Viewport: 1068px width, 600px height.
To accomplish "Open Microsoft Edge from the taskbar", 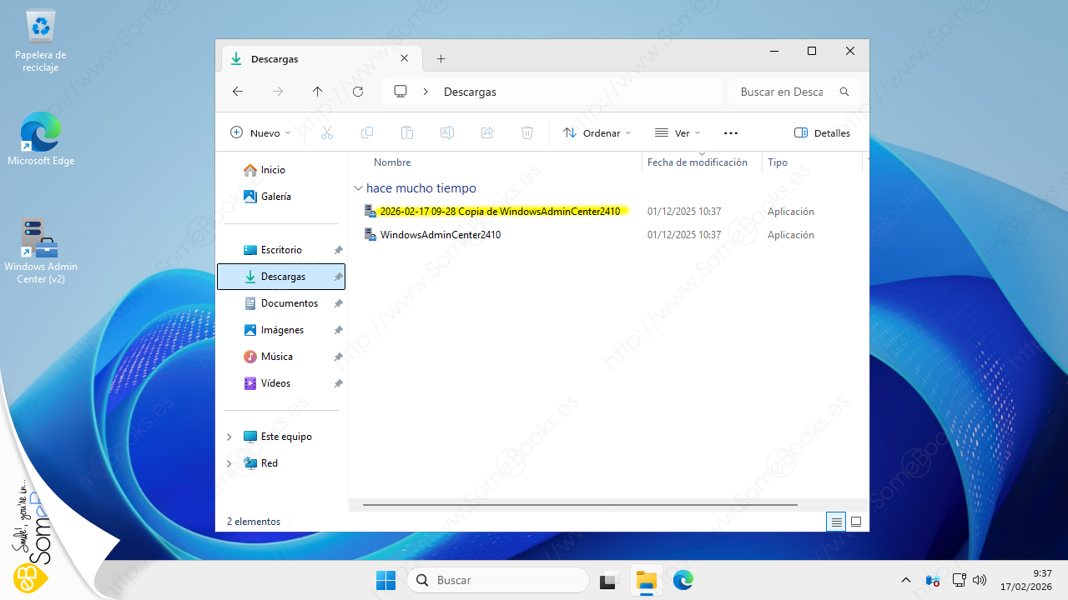I will point(683,580).
